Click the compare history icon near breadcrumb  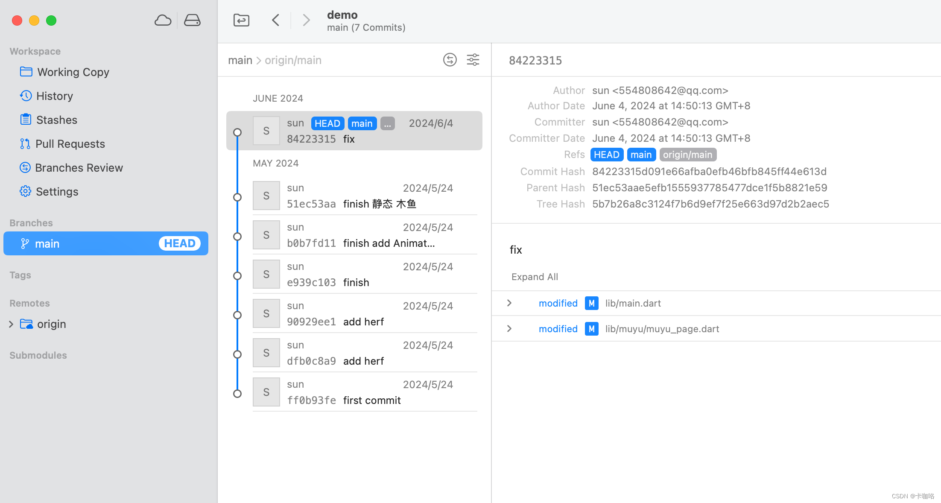(450, 60)
